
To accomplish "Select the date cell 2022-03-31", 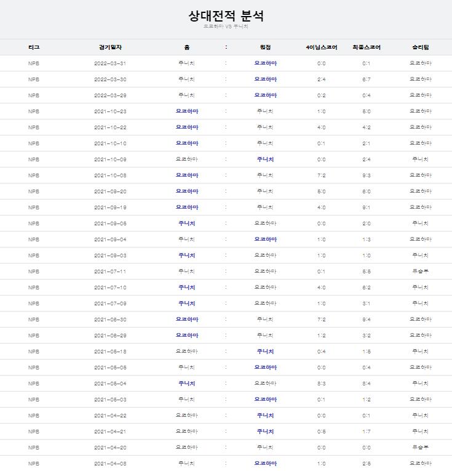I will pos(110,63).
